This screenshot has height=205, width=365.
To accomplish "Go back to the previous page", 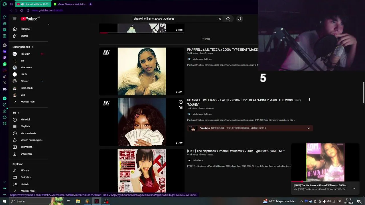I will click(x=11, y=11).
